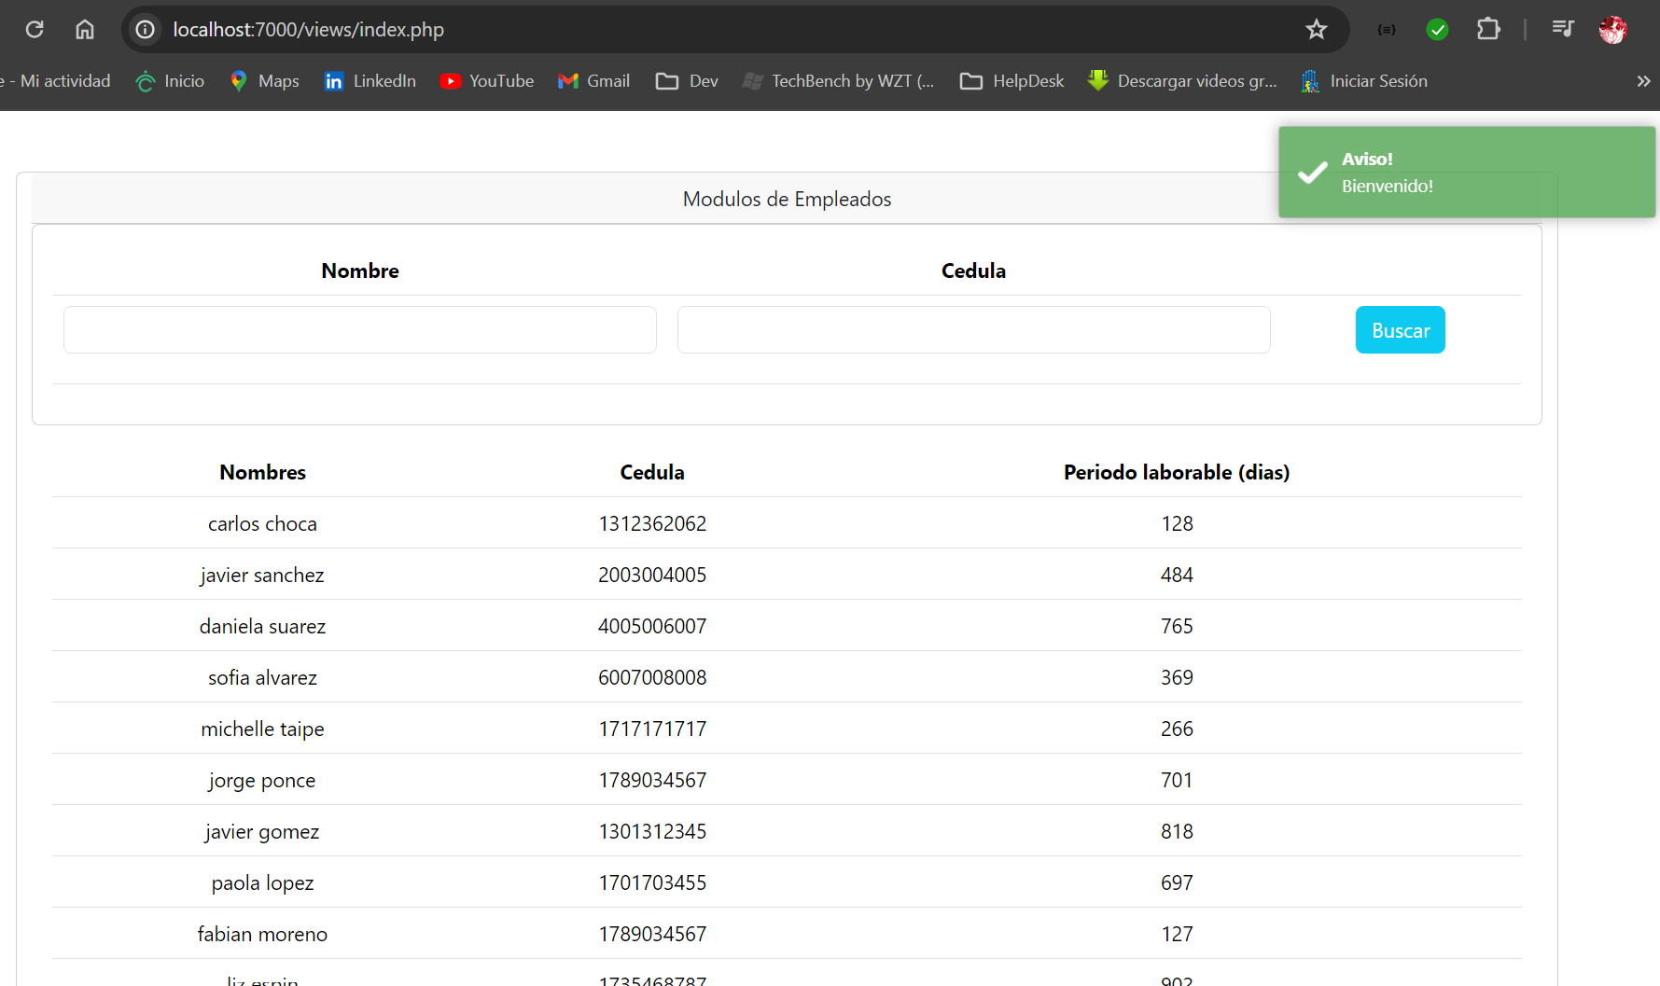
Task: Open the HelpDesk bookmarks folder
Action: coord(1012,81)
